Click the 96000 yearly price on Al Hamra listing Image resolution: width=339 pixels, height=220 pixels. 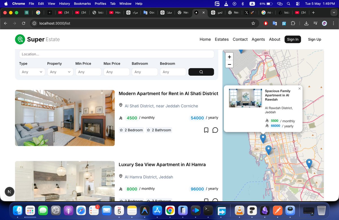[197, 189]
